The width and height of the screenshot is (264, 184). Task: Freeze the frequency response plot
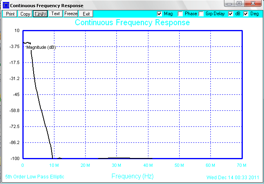pyautogui.click(x=71, y=14)
